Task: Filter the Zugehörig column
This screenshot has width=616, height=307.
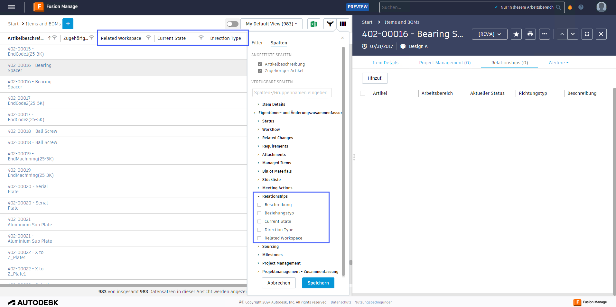Action: [92, 38]
